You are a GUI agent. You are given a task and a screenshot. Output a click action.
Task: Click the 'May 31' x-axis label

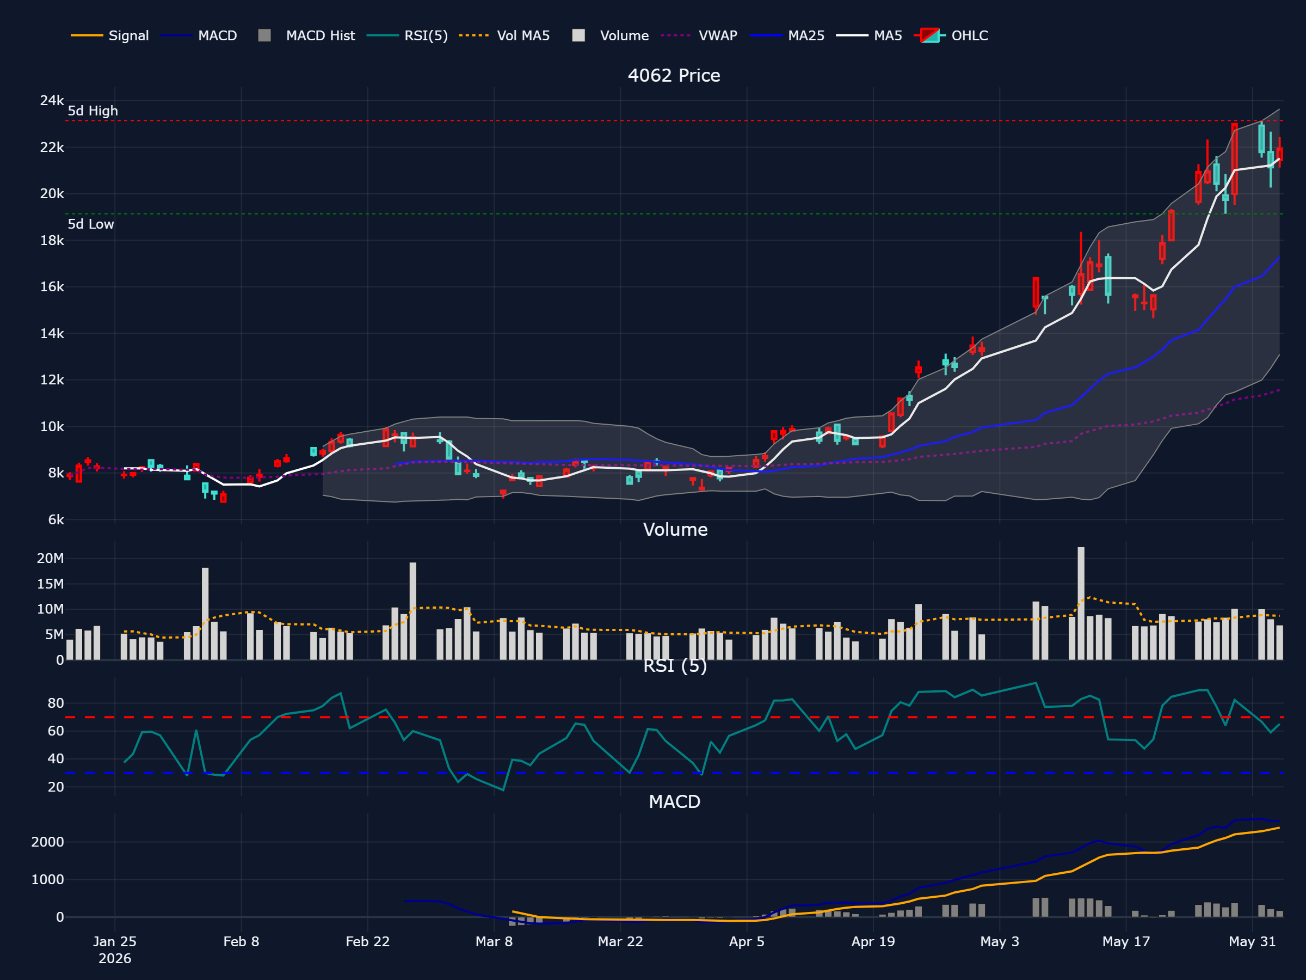pos(1252,941)
